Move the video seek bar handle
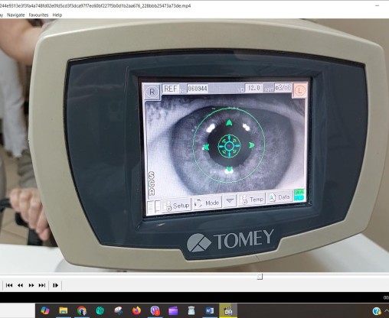 coord(260,277)
